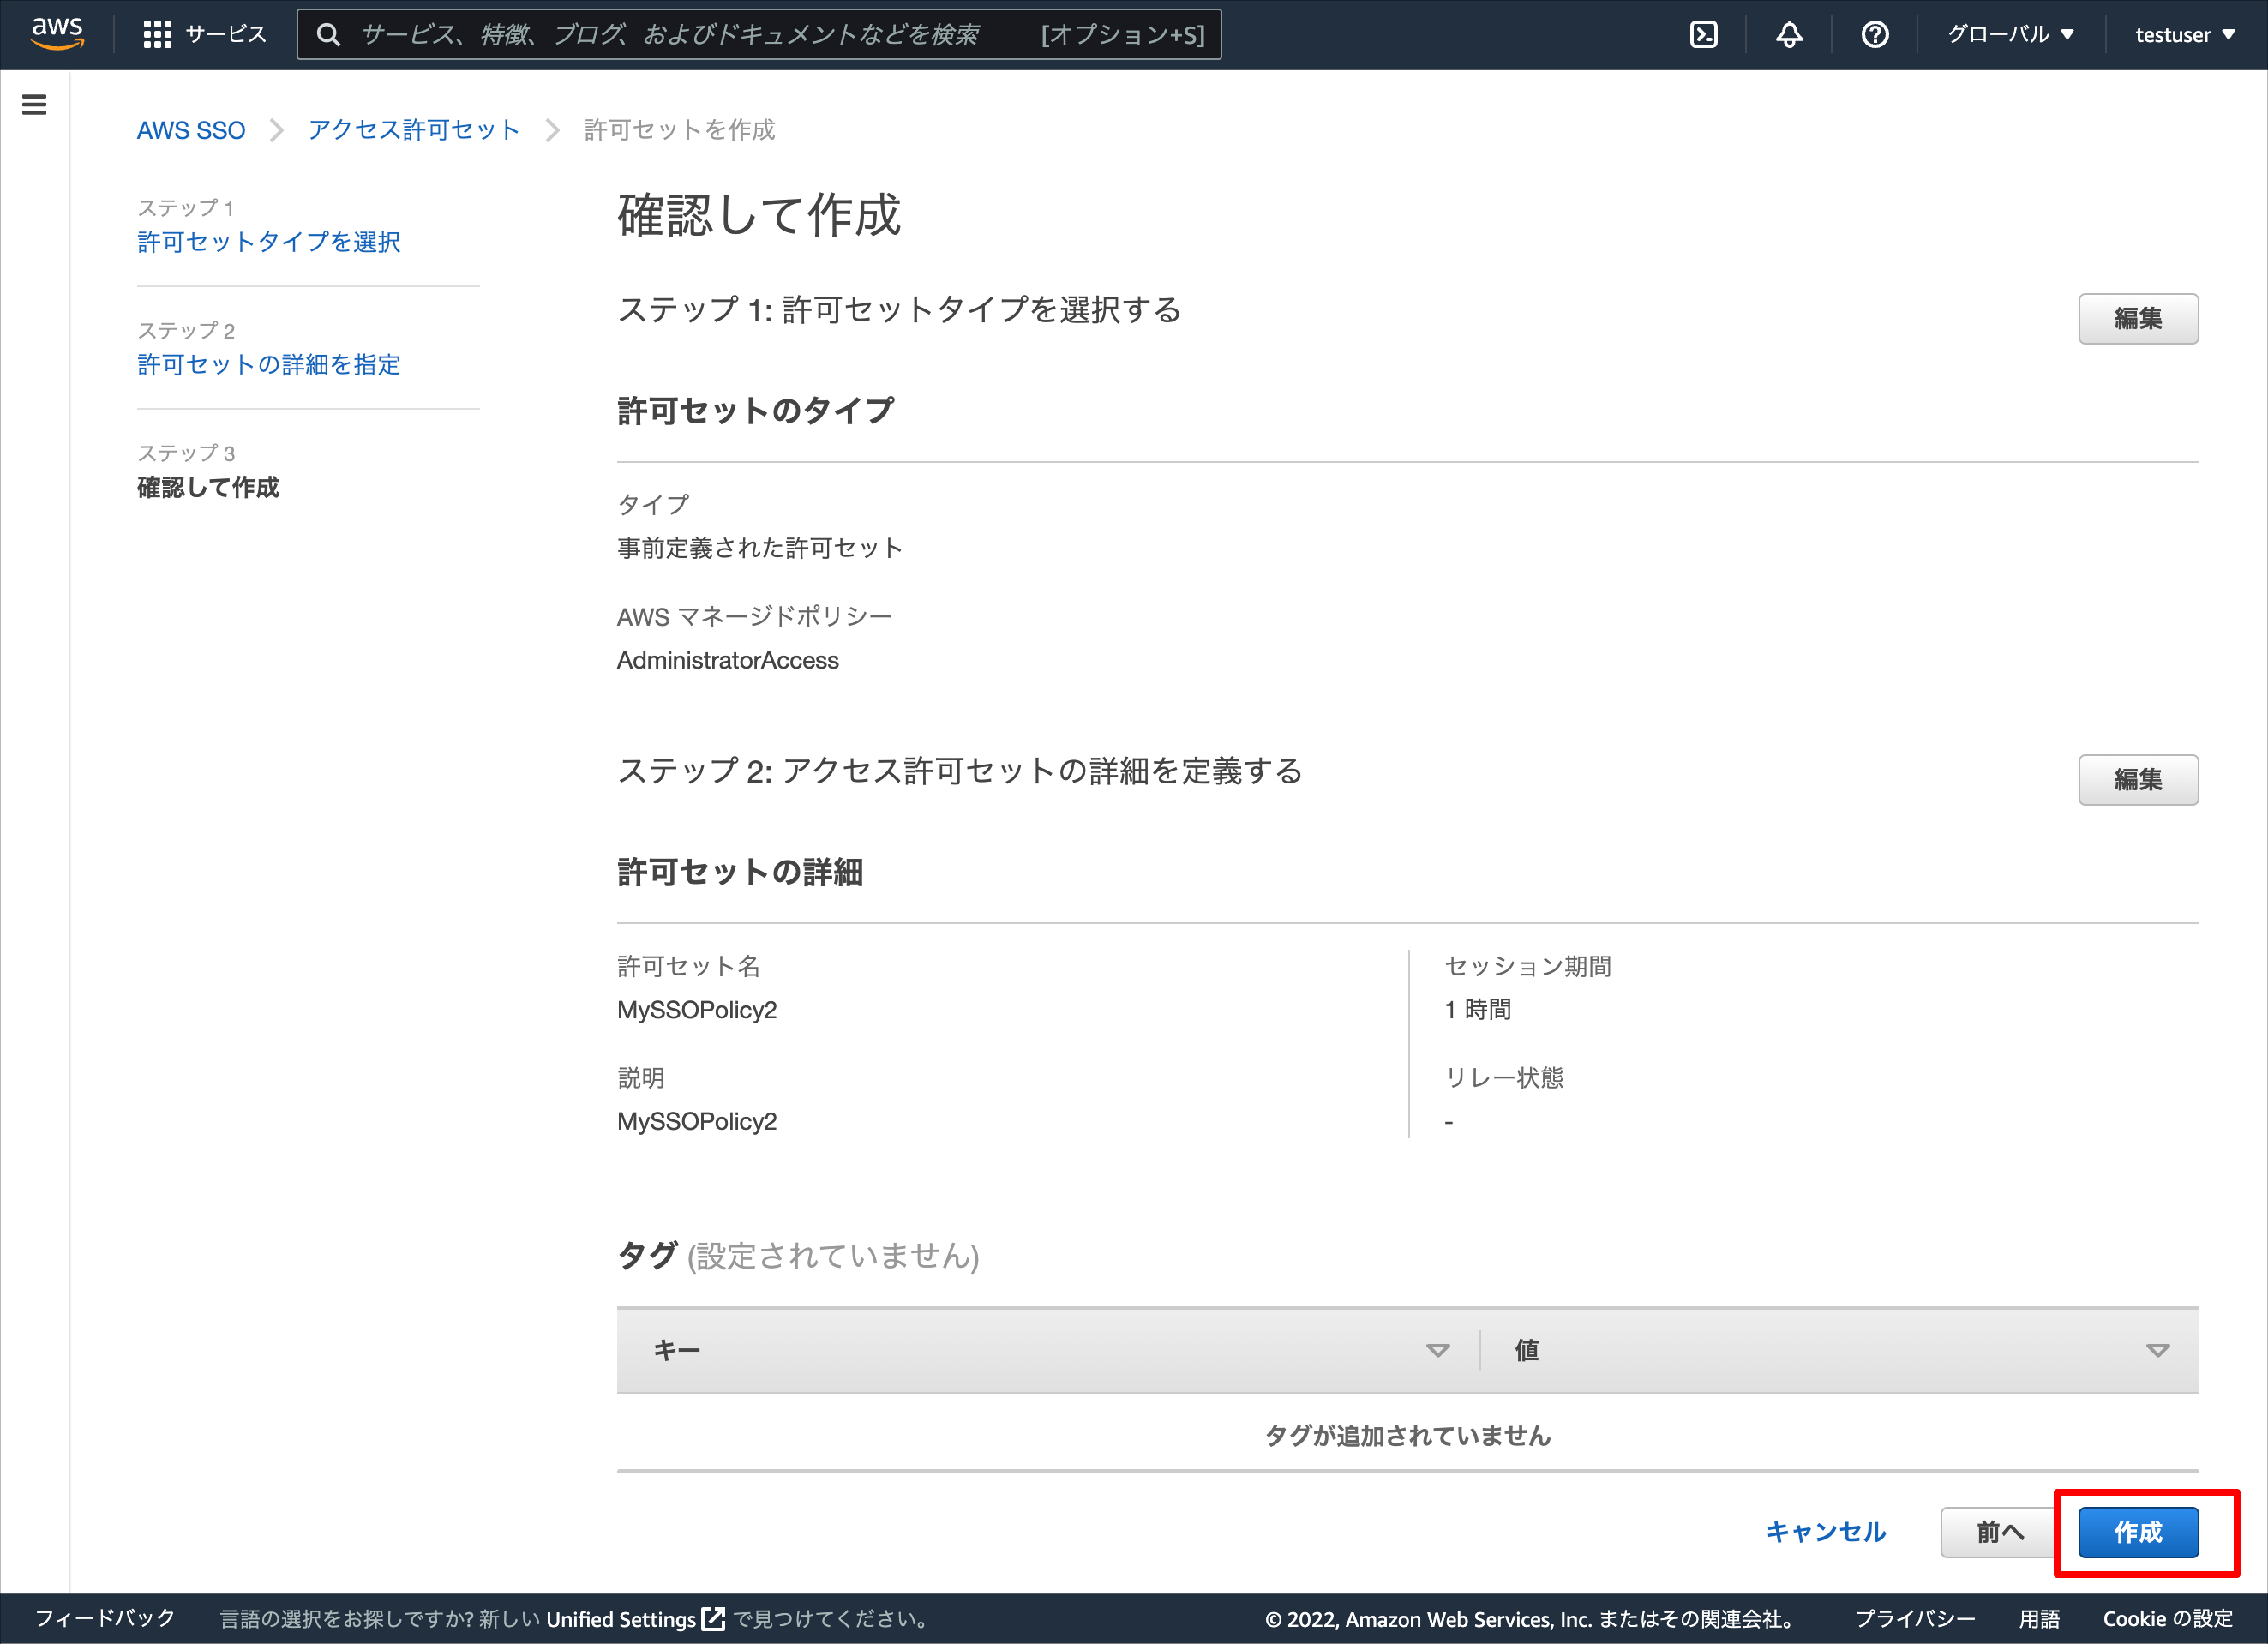Expand the グローバル region dropdown
Viewport: 2268px width, 1644px height.
coord(2010,35)
